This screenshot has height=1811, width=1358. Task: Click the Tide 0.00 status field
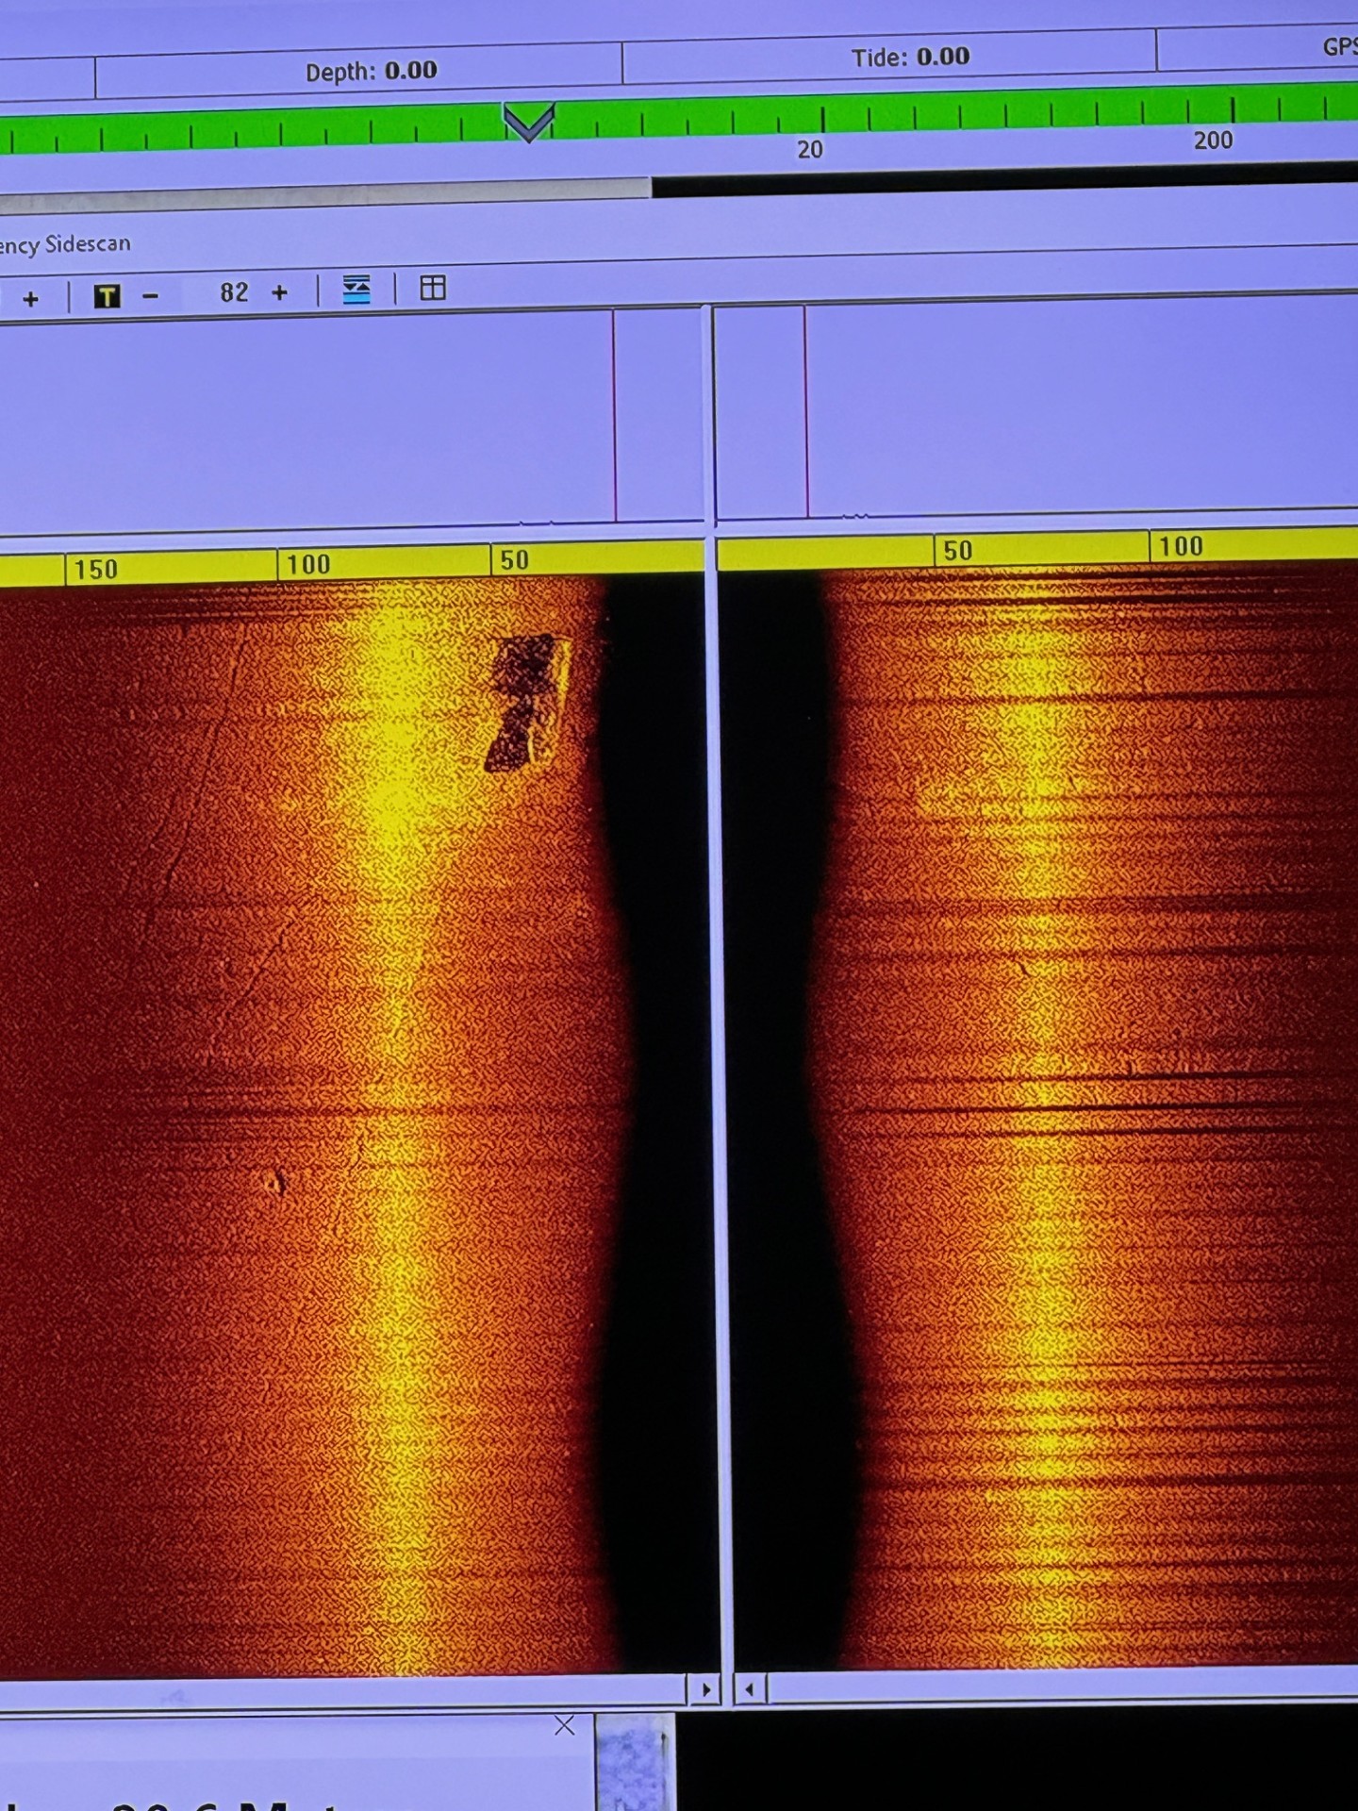pyautogui.click(x=910, y=58)
